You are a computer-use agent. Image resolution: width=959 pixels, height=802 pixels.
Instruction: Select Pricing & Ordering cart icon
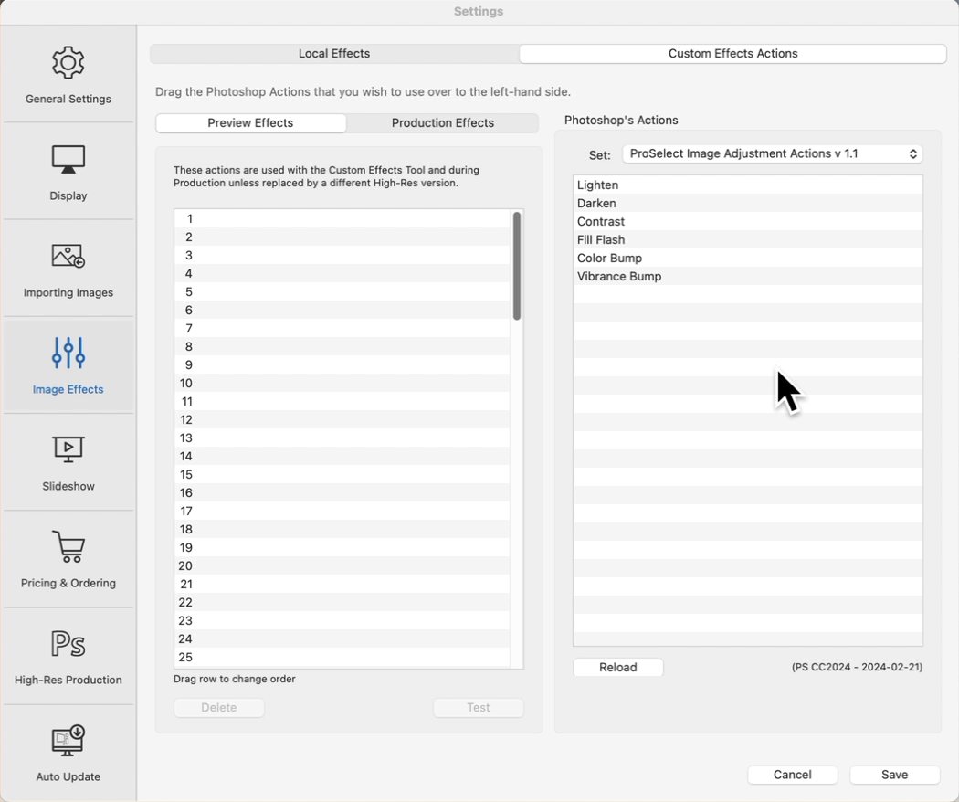[68, 547]
